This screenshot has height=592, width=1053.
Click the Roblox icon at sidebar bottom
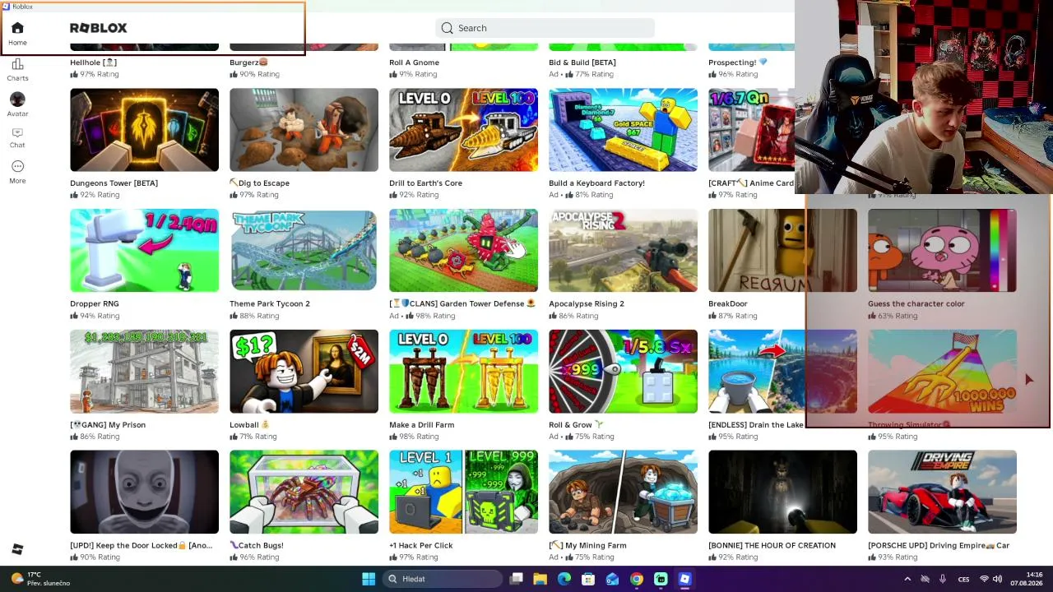click(17, 549)
